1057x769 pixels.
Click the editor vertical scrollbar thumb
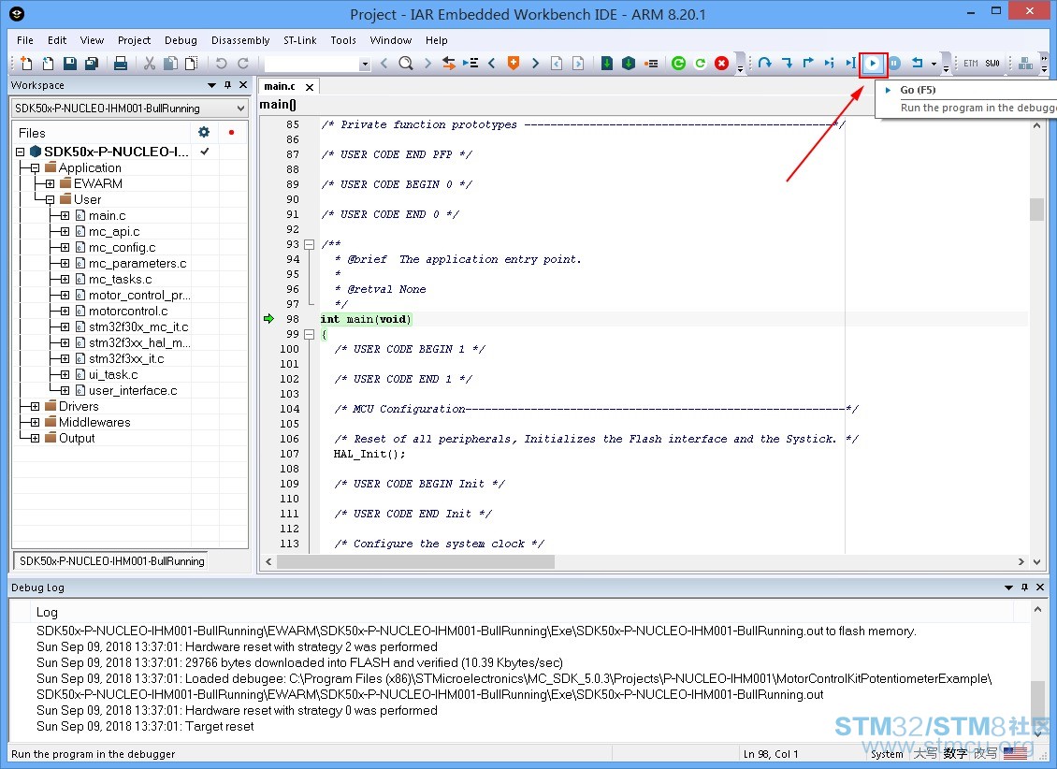click(1036, 210)
